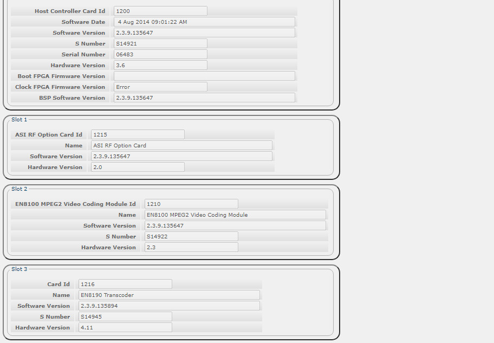Select the Name field EN8190 Transcoder
The image size is (494, 343).
[x=169, y=295]
